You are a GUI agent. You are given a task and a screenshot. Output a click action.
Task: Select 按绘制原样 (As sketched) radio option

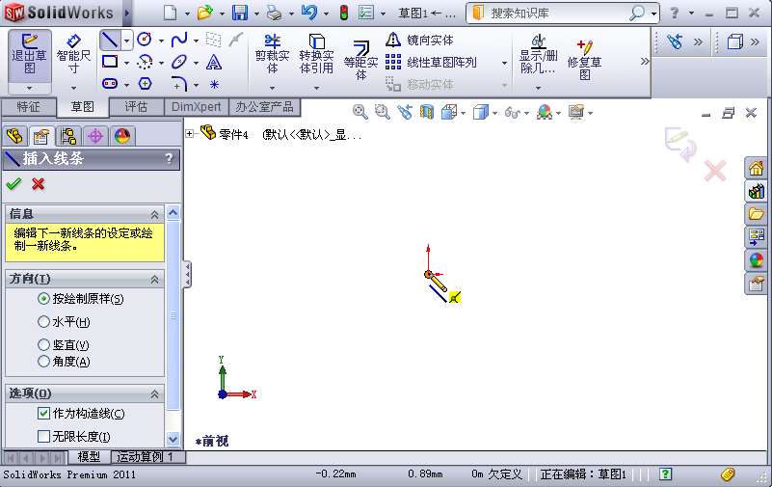click(43, 298)
